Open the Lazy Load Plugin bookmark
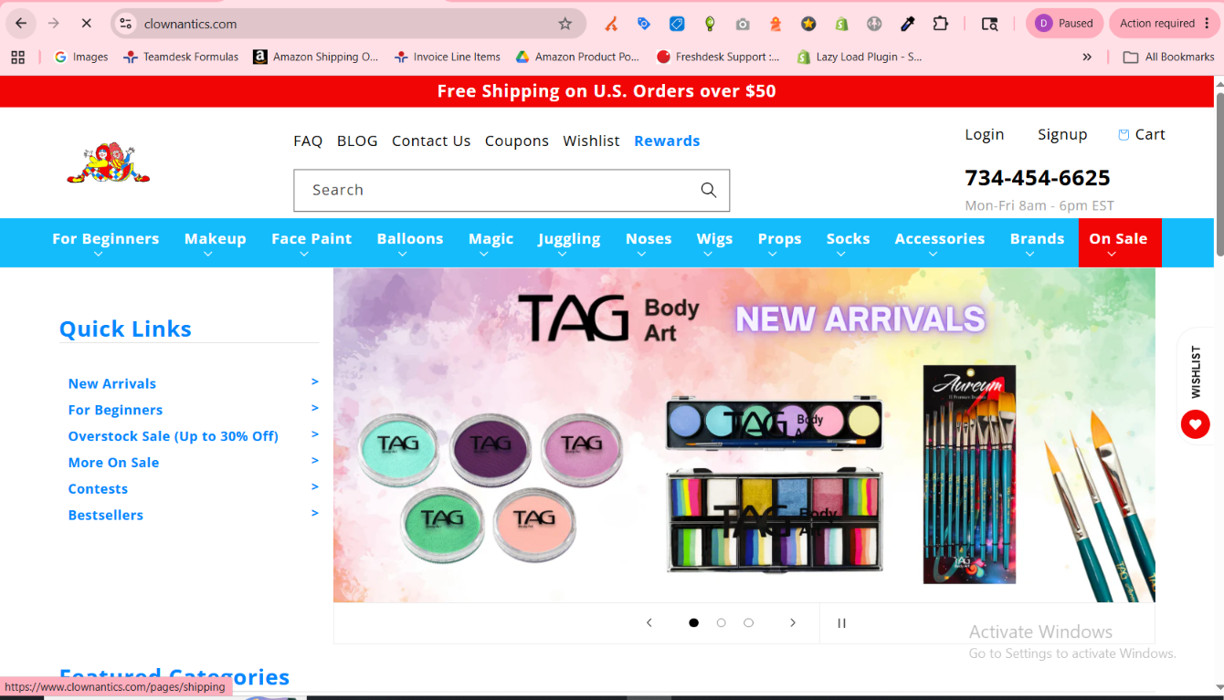Viewport: 1224px width, 700px height. [860, 57]
